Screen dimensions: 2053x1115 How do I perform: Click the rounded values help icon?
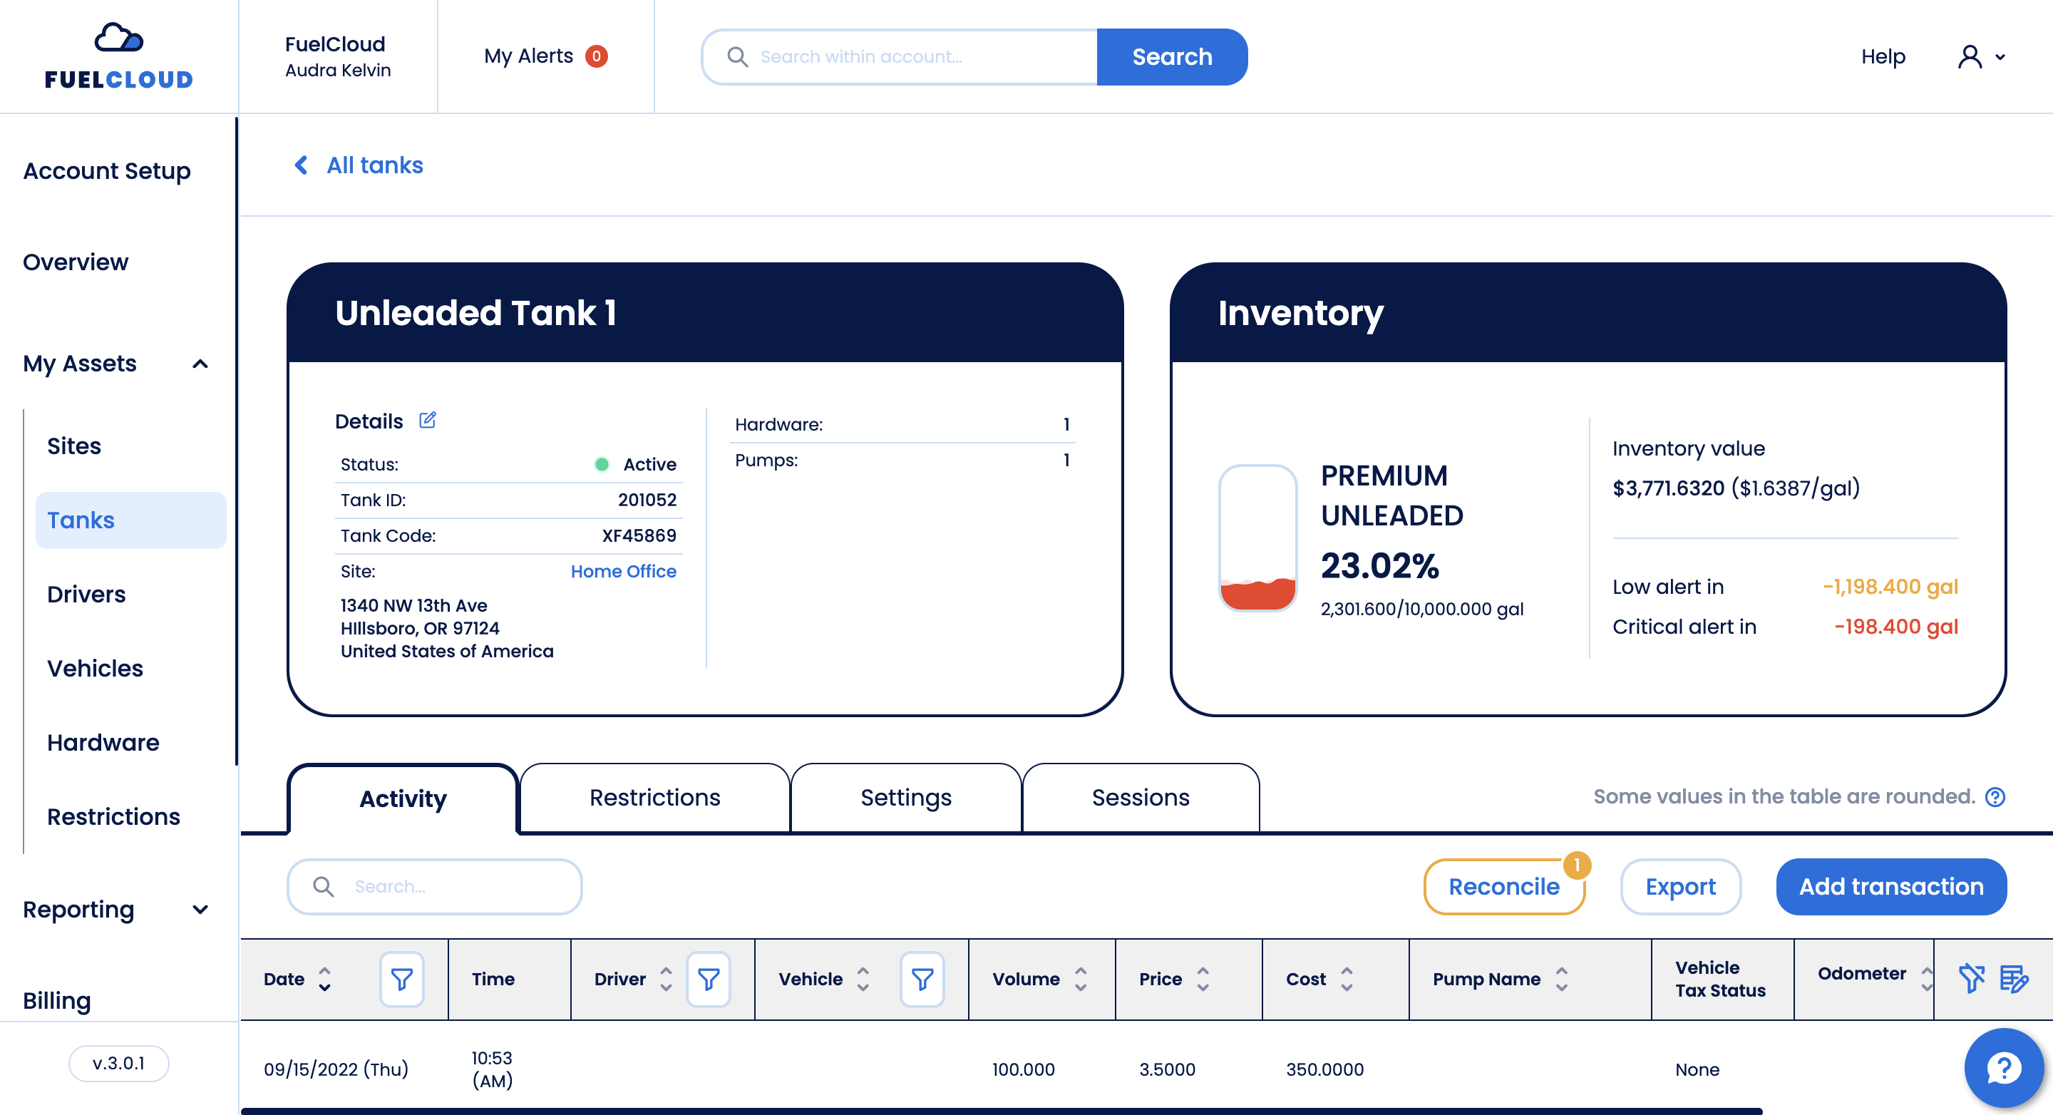click(x=1995, y=797)
